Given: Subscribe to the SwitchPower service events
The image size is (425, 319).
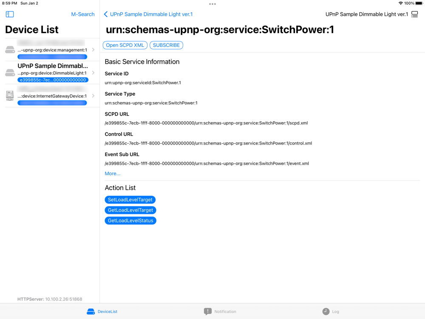Looking at the screenshot, I should [x=166, y=45].
